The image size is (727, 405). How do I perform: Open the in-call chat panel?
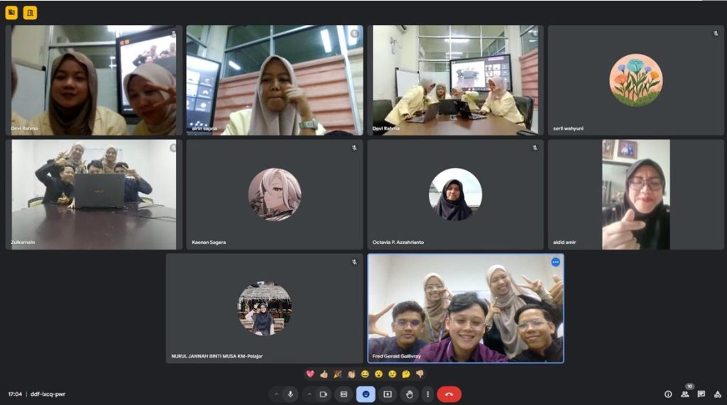click(x=701, y=394)
